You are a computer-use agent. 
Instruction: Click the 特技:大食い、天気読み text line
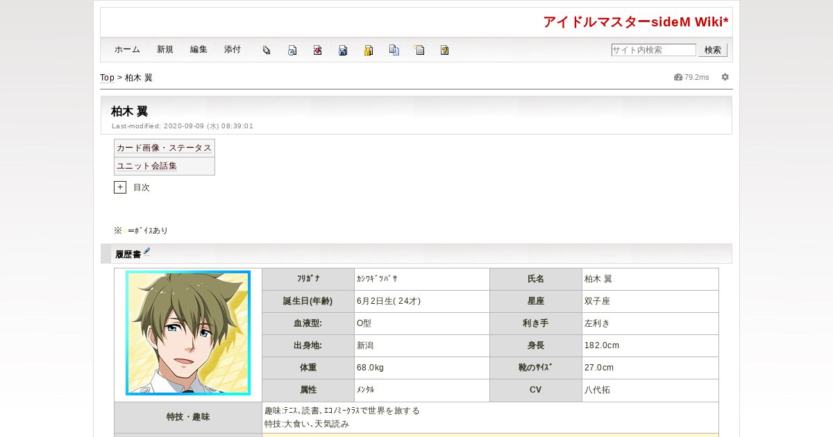click(307, 424)
